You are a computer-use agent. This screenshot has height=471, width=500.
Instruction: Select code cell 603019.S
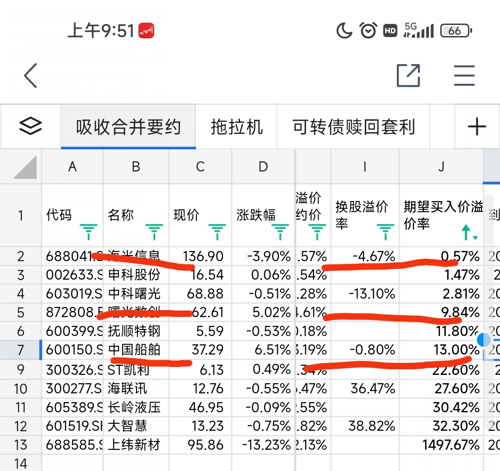point(72,294)
